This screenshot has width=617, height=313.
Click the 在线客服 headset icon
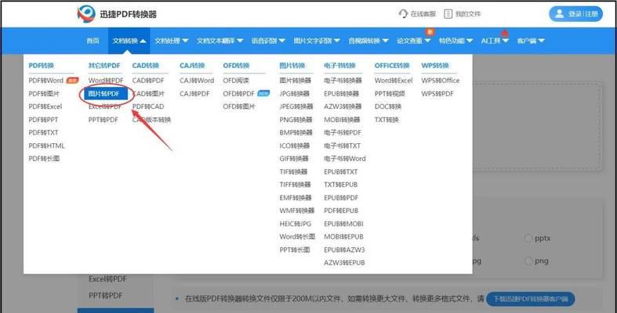403,14
